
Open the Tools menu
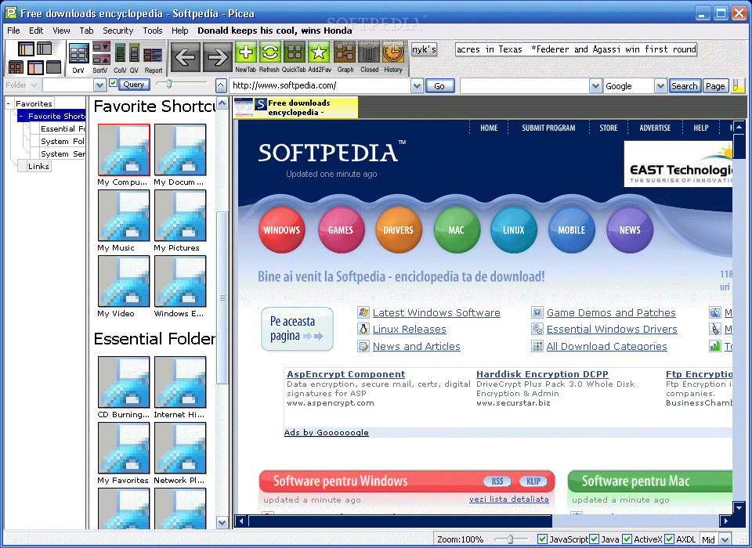pyautogui.click(x=153, y=31)
